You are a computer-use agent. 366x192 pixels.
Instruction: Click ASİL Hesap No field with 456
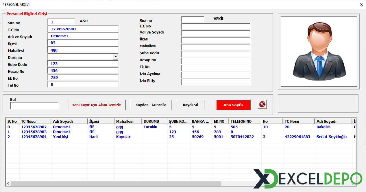[83, 70]
